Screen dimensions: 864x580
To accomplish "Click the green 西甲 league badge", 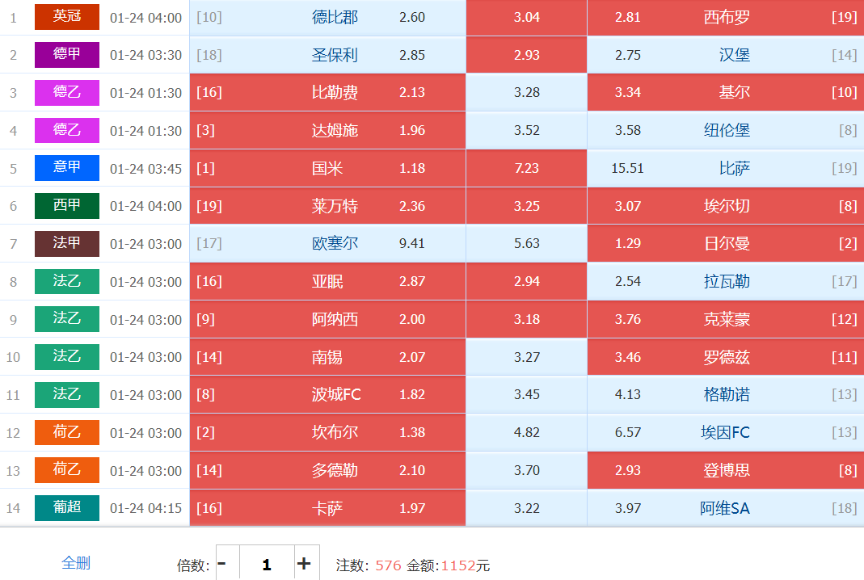I will pos(67,206).
